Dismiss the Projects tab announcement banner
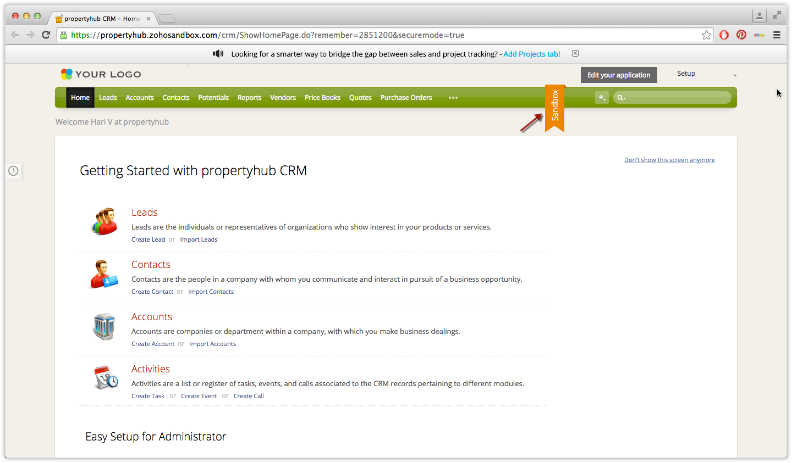The height and width of the screenshot is (463, 792). [575, 53]
